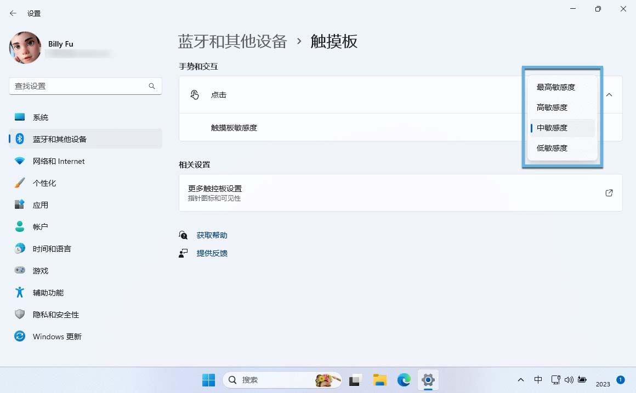Click the 获取帮助 help link

[212, 235]
